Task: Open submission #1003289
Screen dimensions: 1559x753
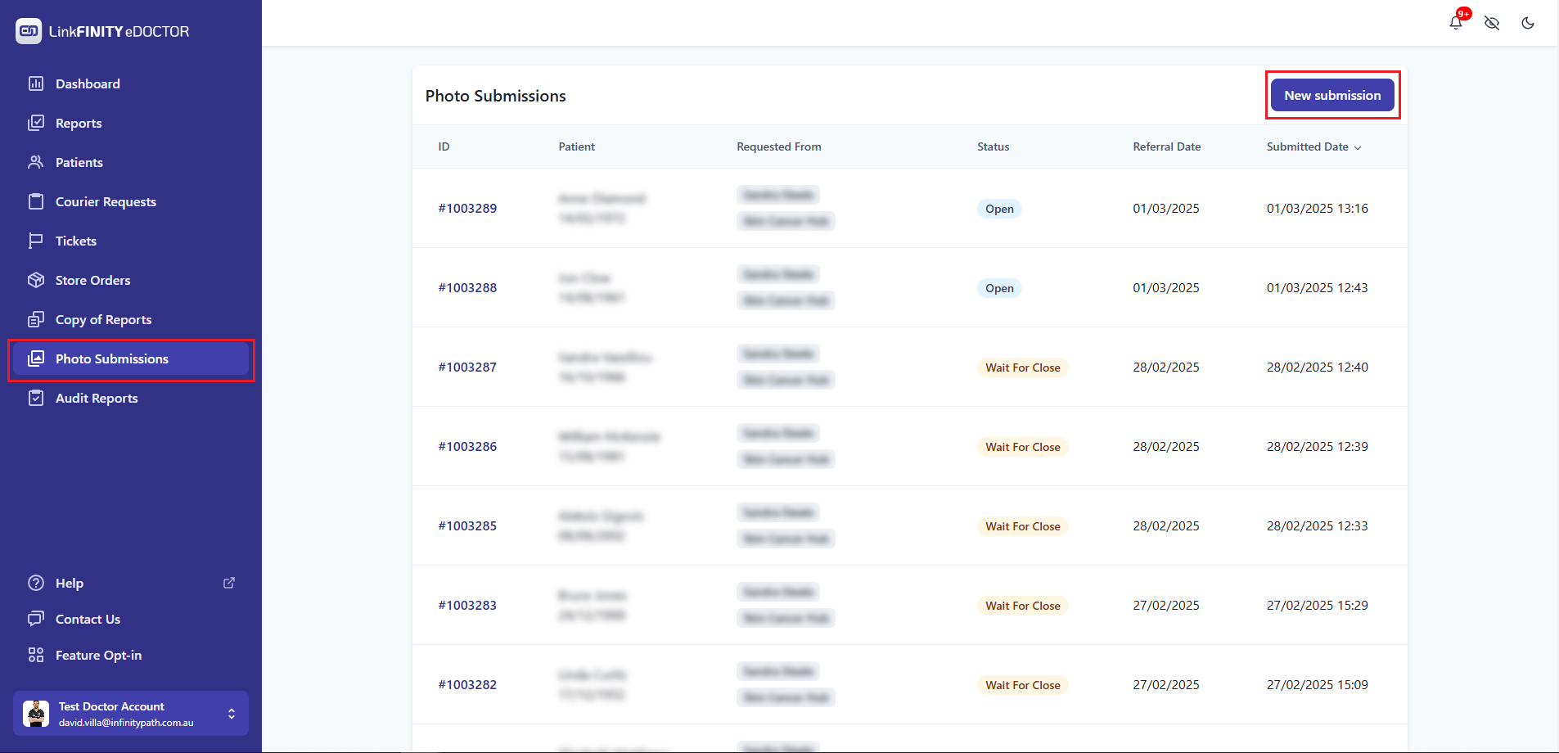Action: tap(467, 208)
